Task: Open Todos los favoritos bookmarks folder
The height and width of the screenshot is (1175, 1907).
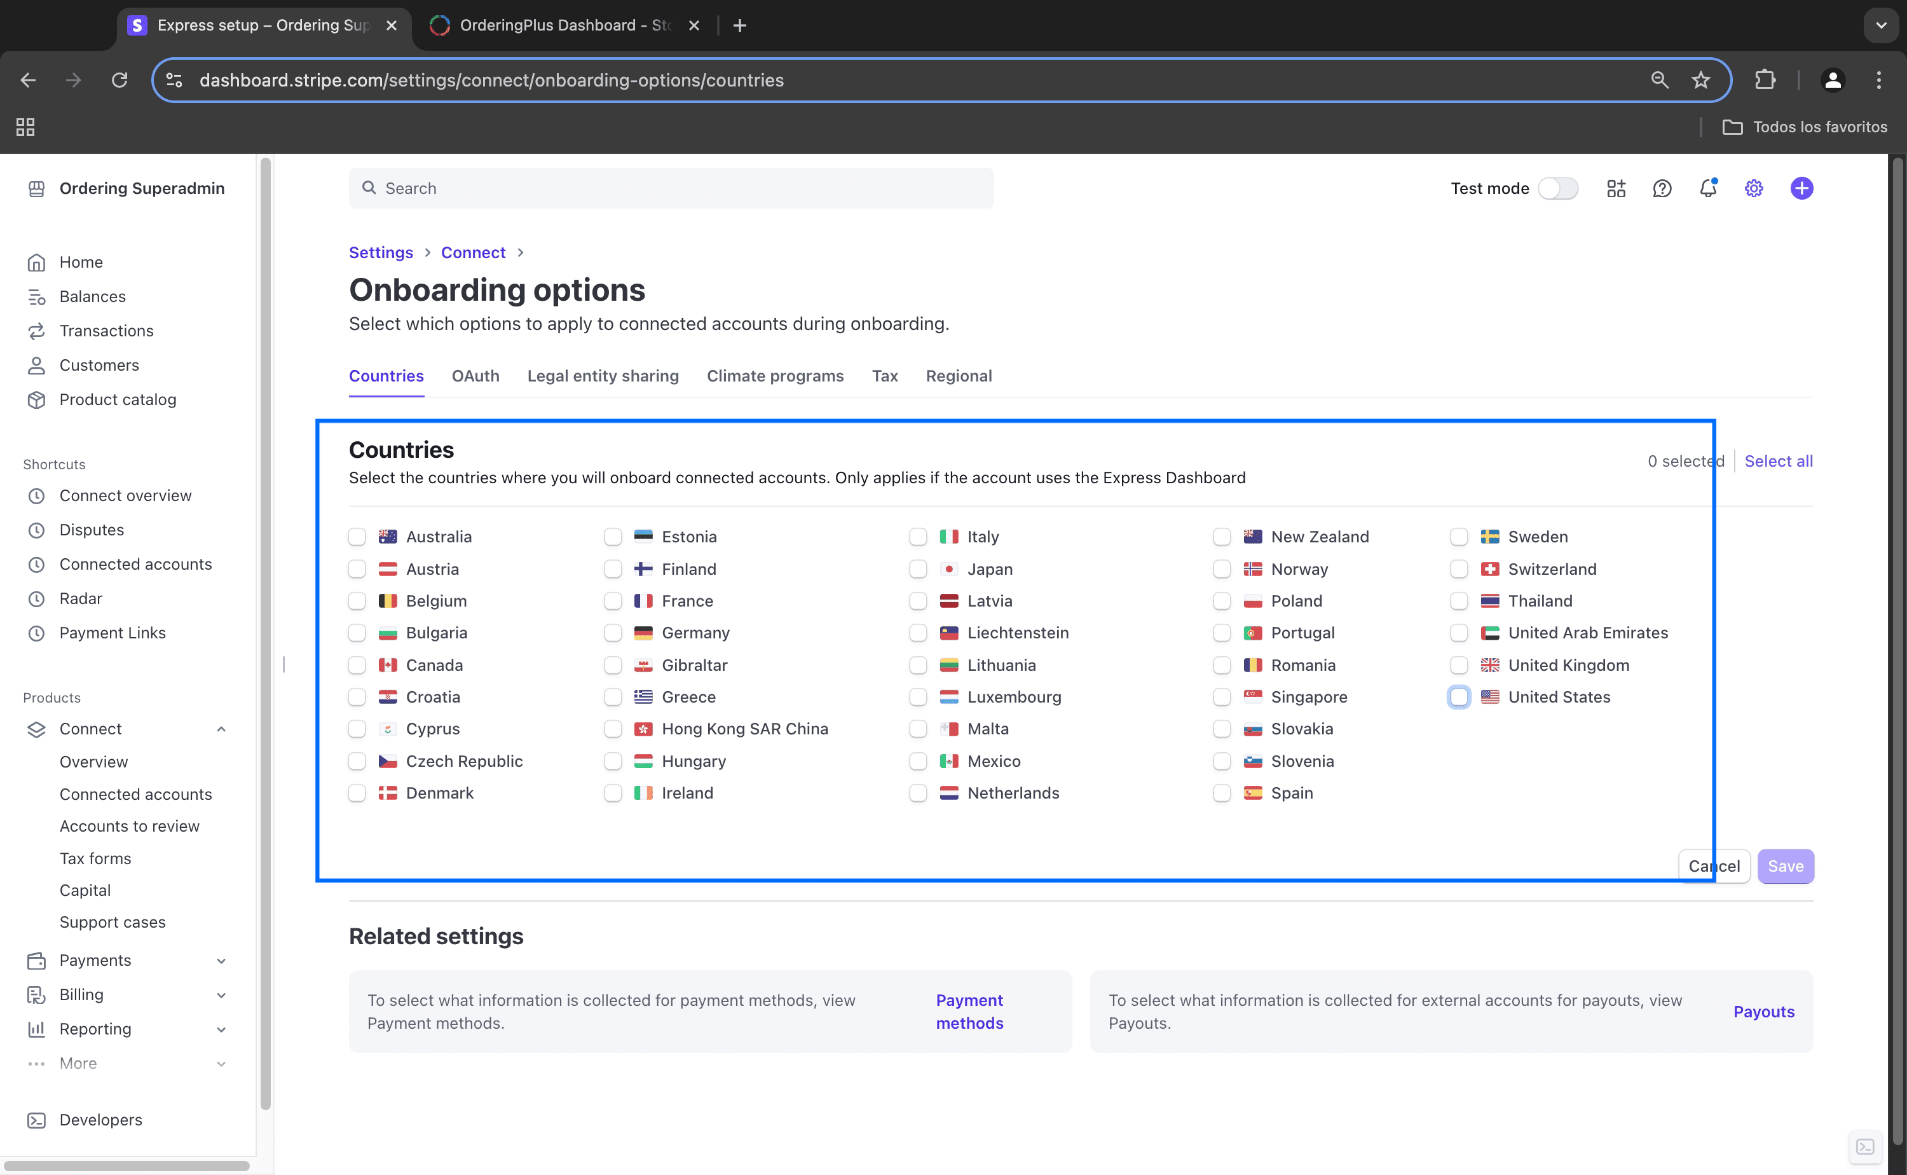Action: 1805,127
